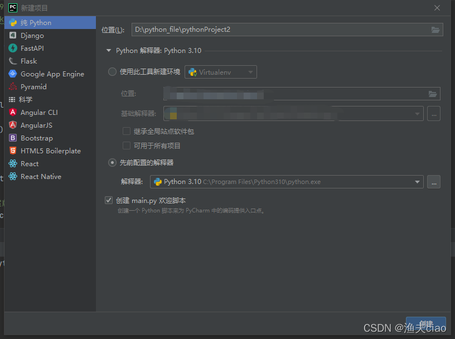Click the Google App Engine icon
Screen dimensions: 455x339
[x=13, y=74]
